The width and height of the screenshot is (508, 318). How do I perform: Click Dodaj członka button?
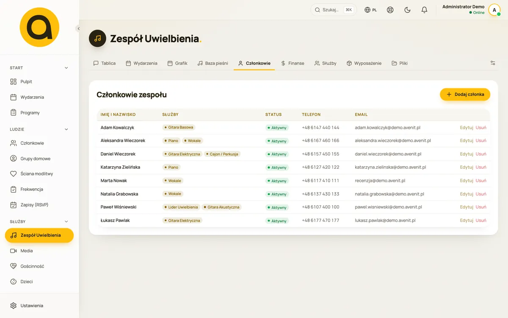click(465, 95)
